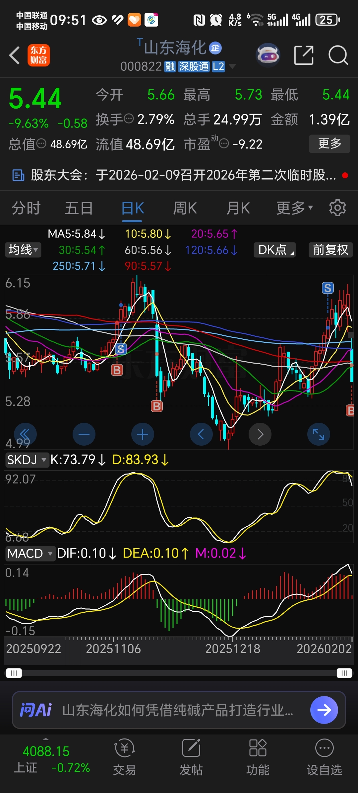
Task: Move chart left with arrow button
Action: [201, 434]
